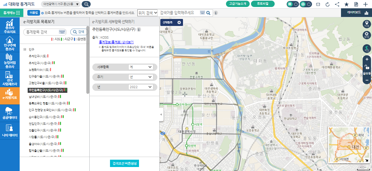Click the 검색조건 버튼생성 button

pos(124,163)
